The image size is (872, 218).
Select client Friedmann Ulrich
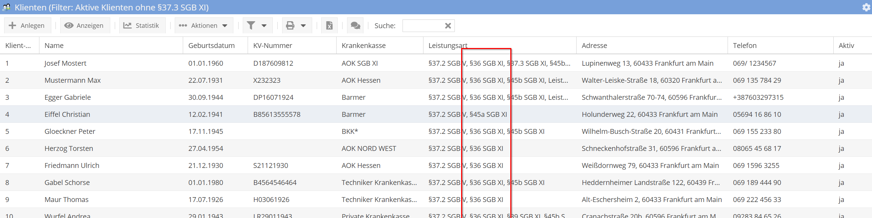tap(72, 165)
